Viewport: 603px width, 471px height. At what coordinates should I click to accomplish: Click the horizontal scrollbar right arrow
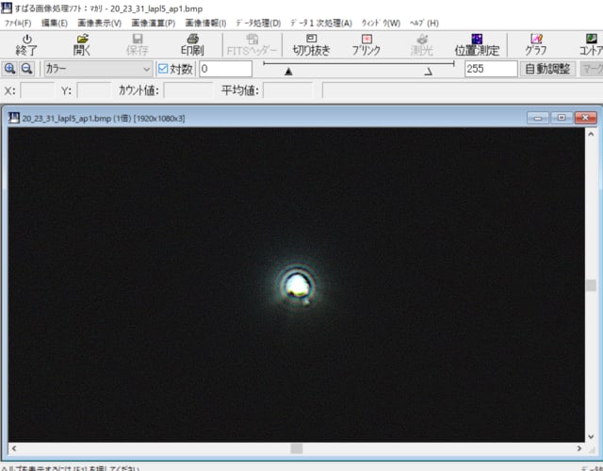[579, 448]
